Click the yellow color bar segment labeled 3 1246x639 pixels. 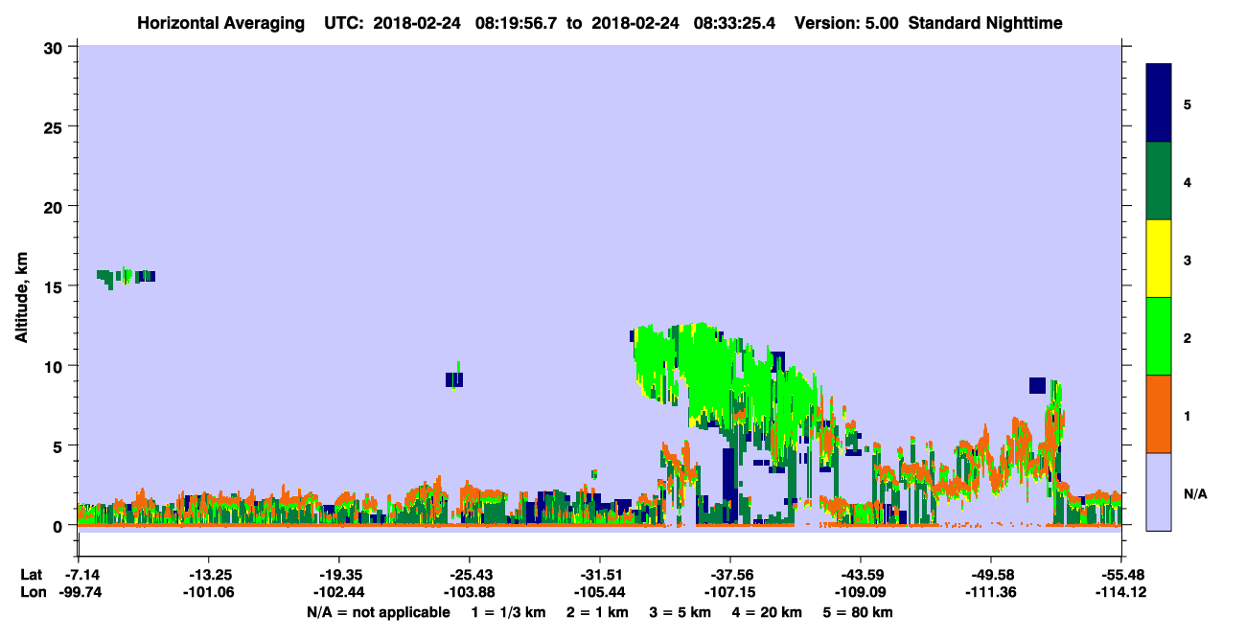(x=1159, y=259)
